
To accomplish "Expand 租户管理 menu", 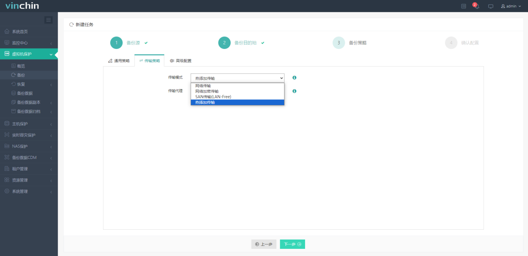I will pos(29,169).
